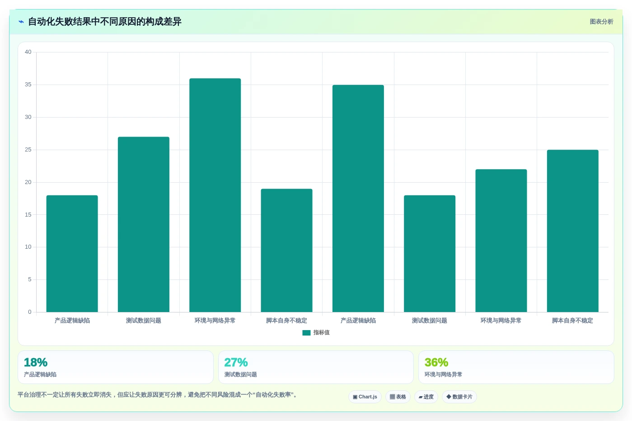Select the tallest bar with value 36
The image size is (632, 421).
coord(215,195)
